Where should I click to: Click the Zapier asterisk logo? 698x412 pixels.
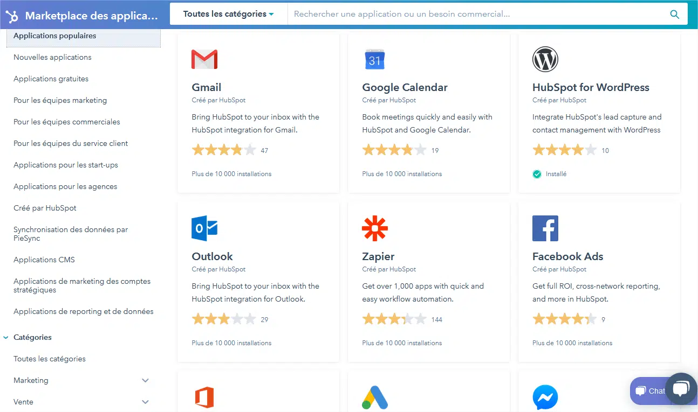click(x=375, y=228)
